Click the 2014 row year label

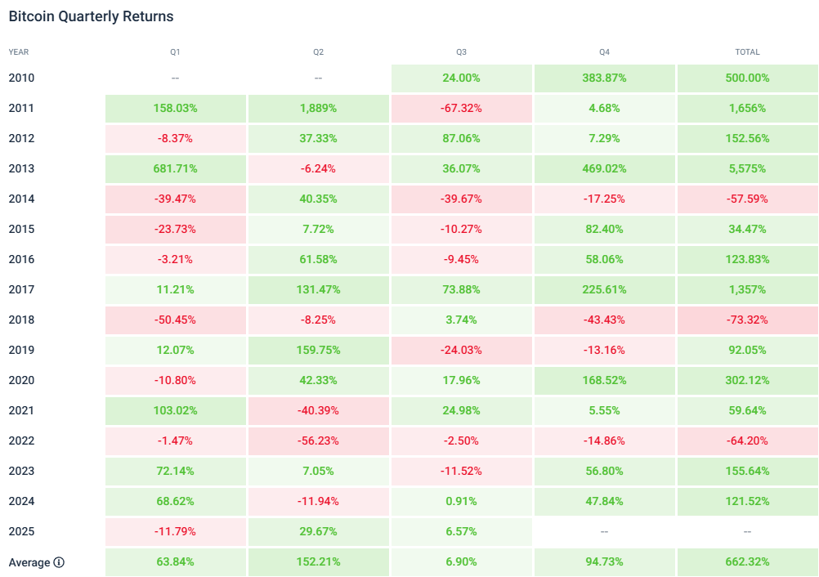[21, 199]
